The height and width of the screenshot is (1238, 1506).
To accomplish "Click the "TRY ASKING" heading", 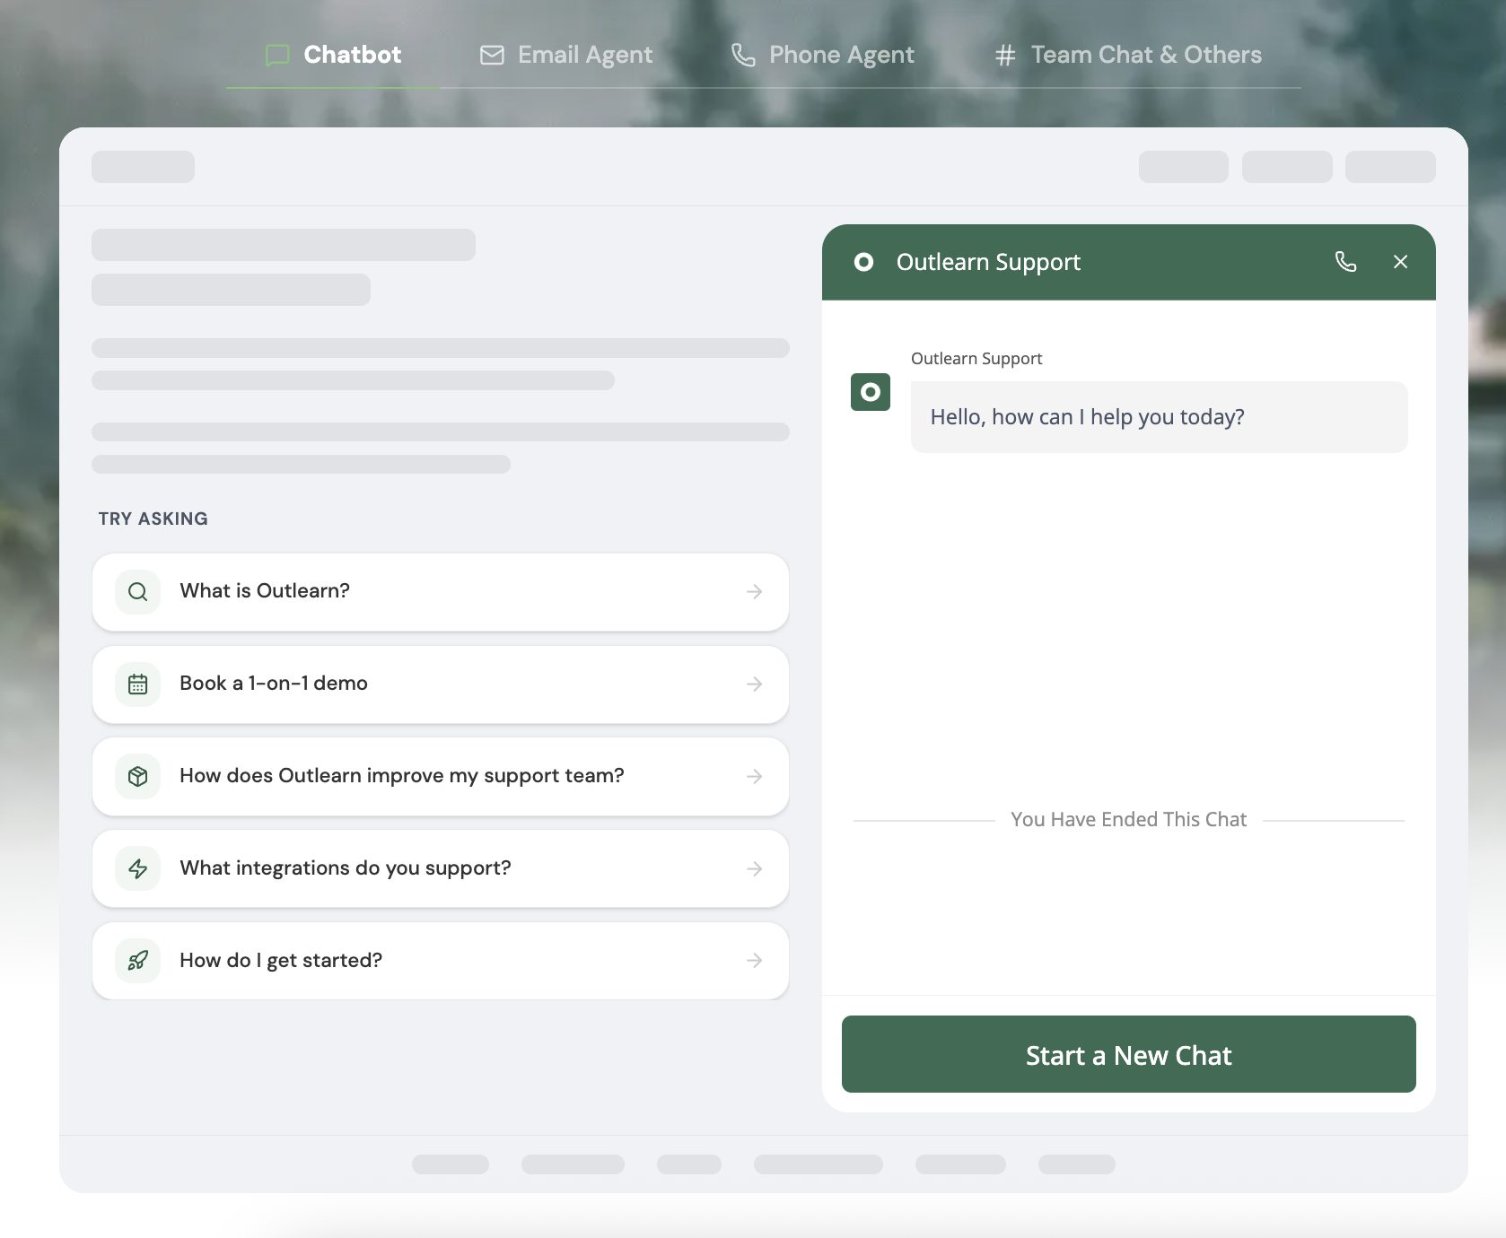I will click(x=153, y=519).
